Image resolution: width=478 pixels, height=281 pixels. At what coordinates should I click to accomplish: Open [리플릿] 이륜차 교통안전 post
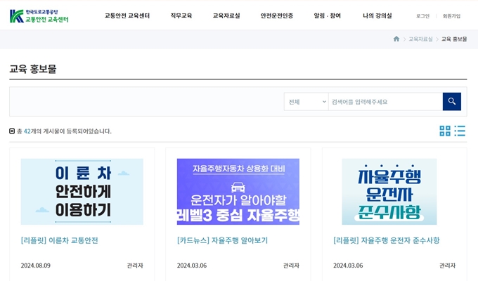(x=60, y=240)
